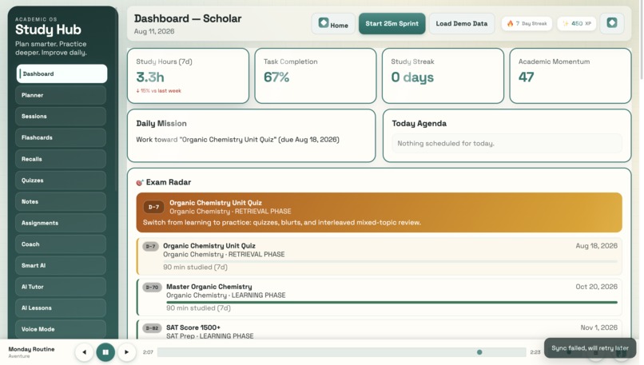Image resolution: width=644 pixels, height=365 pixels.
Task: Click the Study Hub logo title
Action: [x=48, y=30]
